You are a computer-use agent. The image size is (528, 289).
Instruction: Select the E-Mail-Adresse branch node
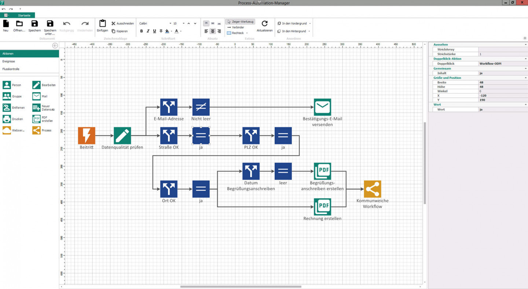pos(169,107)
